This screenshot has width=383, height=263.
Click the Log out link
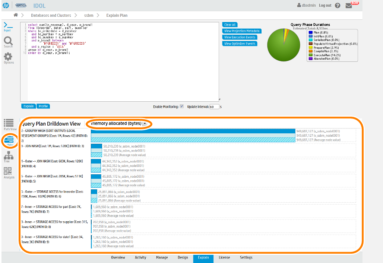325,6
